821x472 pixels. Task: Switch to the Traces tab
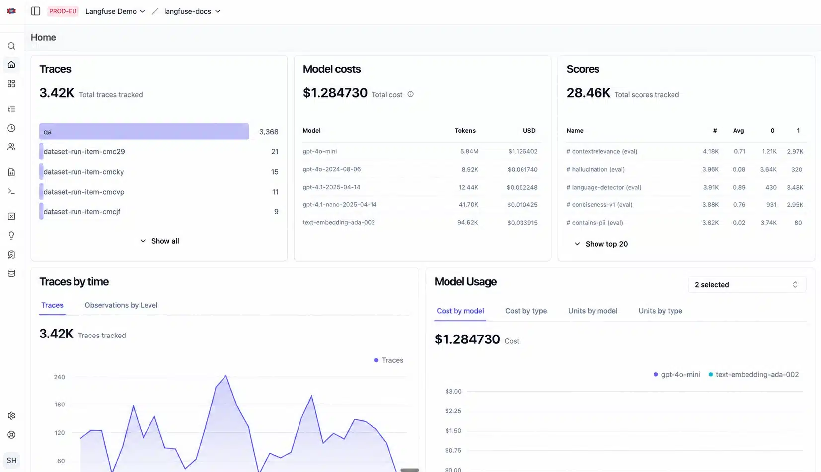point(52,305)
